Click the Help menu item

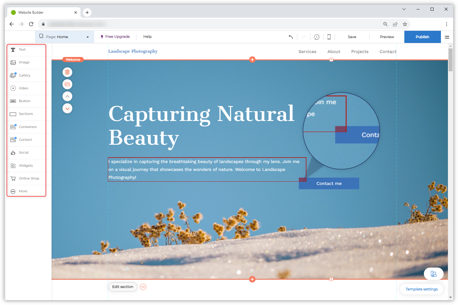pyautogui.click(x=147, y=37)
